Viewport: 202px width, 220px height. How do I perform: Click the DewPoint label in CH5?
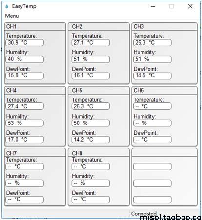[84, 133]
